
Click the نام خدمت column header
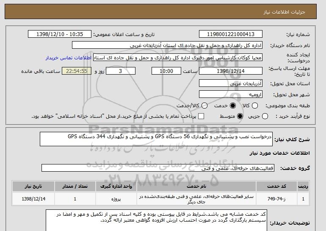point(196,186)
